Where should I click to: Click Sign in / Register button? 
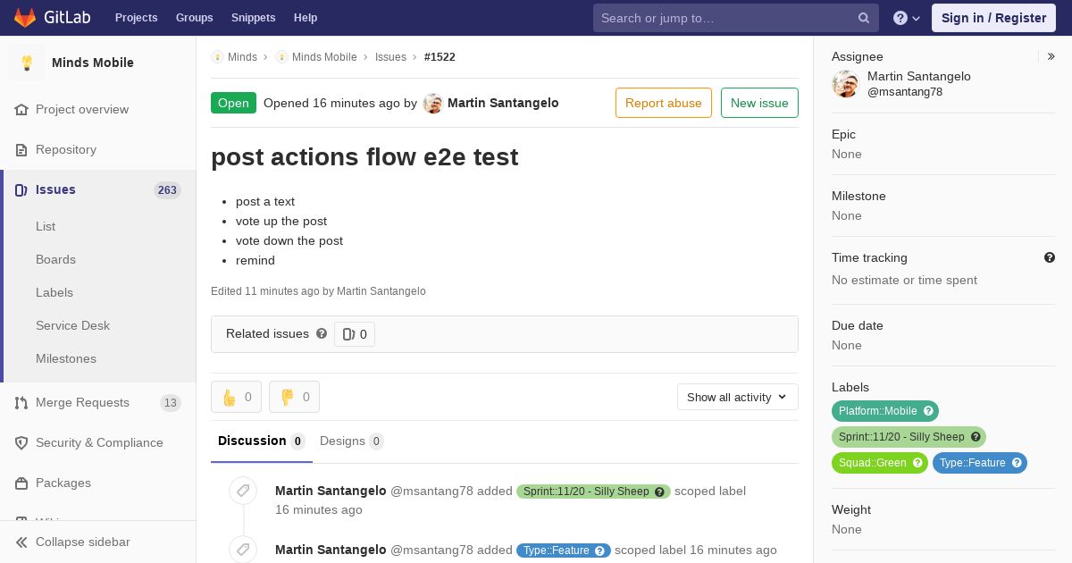[x=994, y=18]
